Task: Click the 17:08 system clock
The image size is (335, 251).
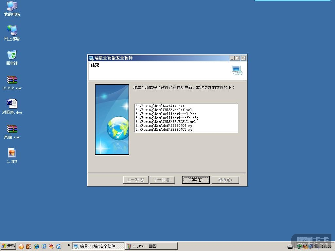Action: [x=327, y=246]
